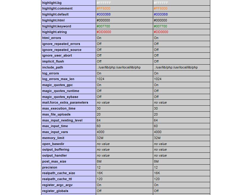Viewport: 229px width, 195px height.
Task: Click the magic_quotes_runtime directive name
Action: pos(61,91)
